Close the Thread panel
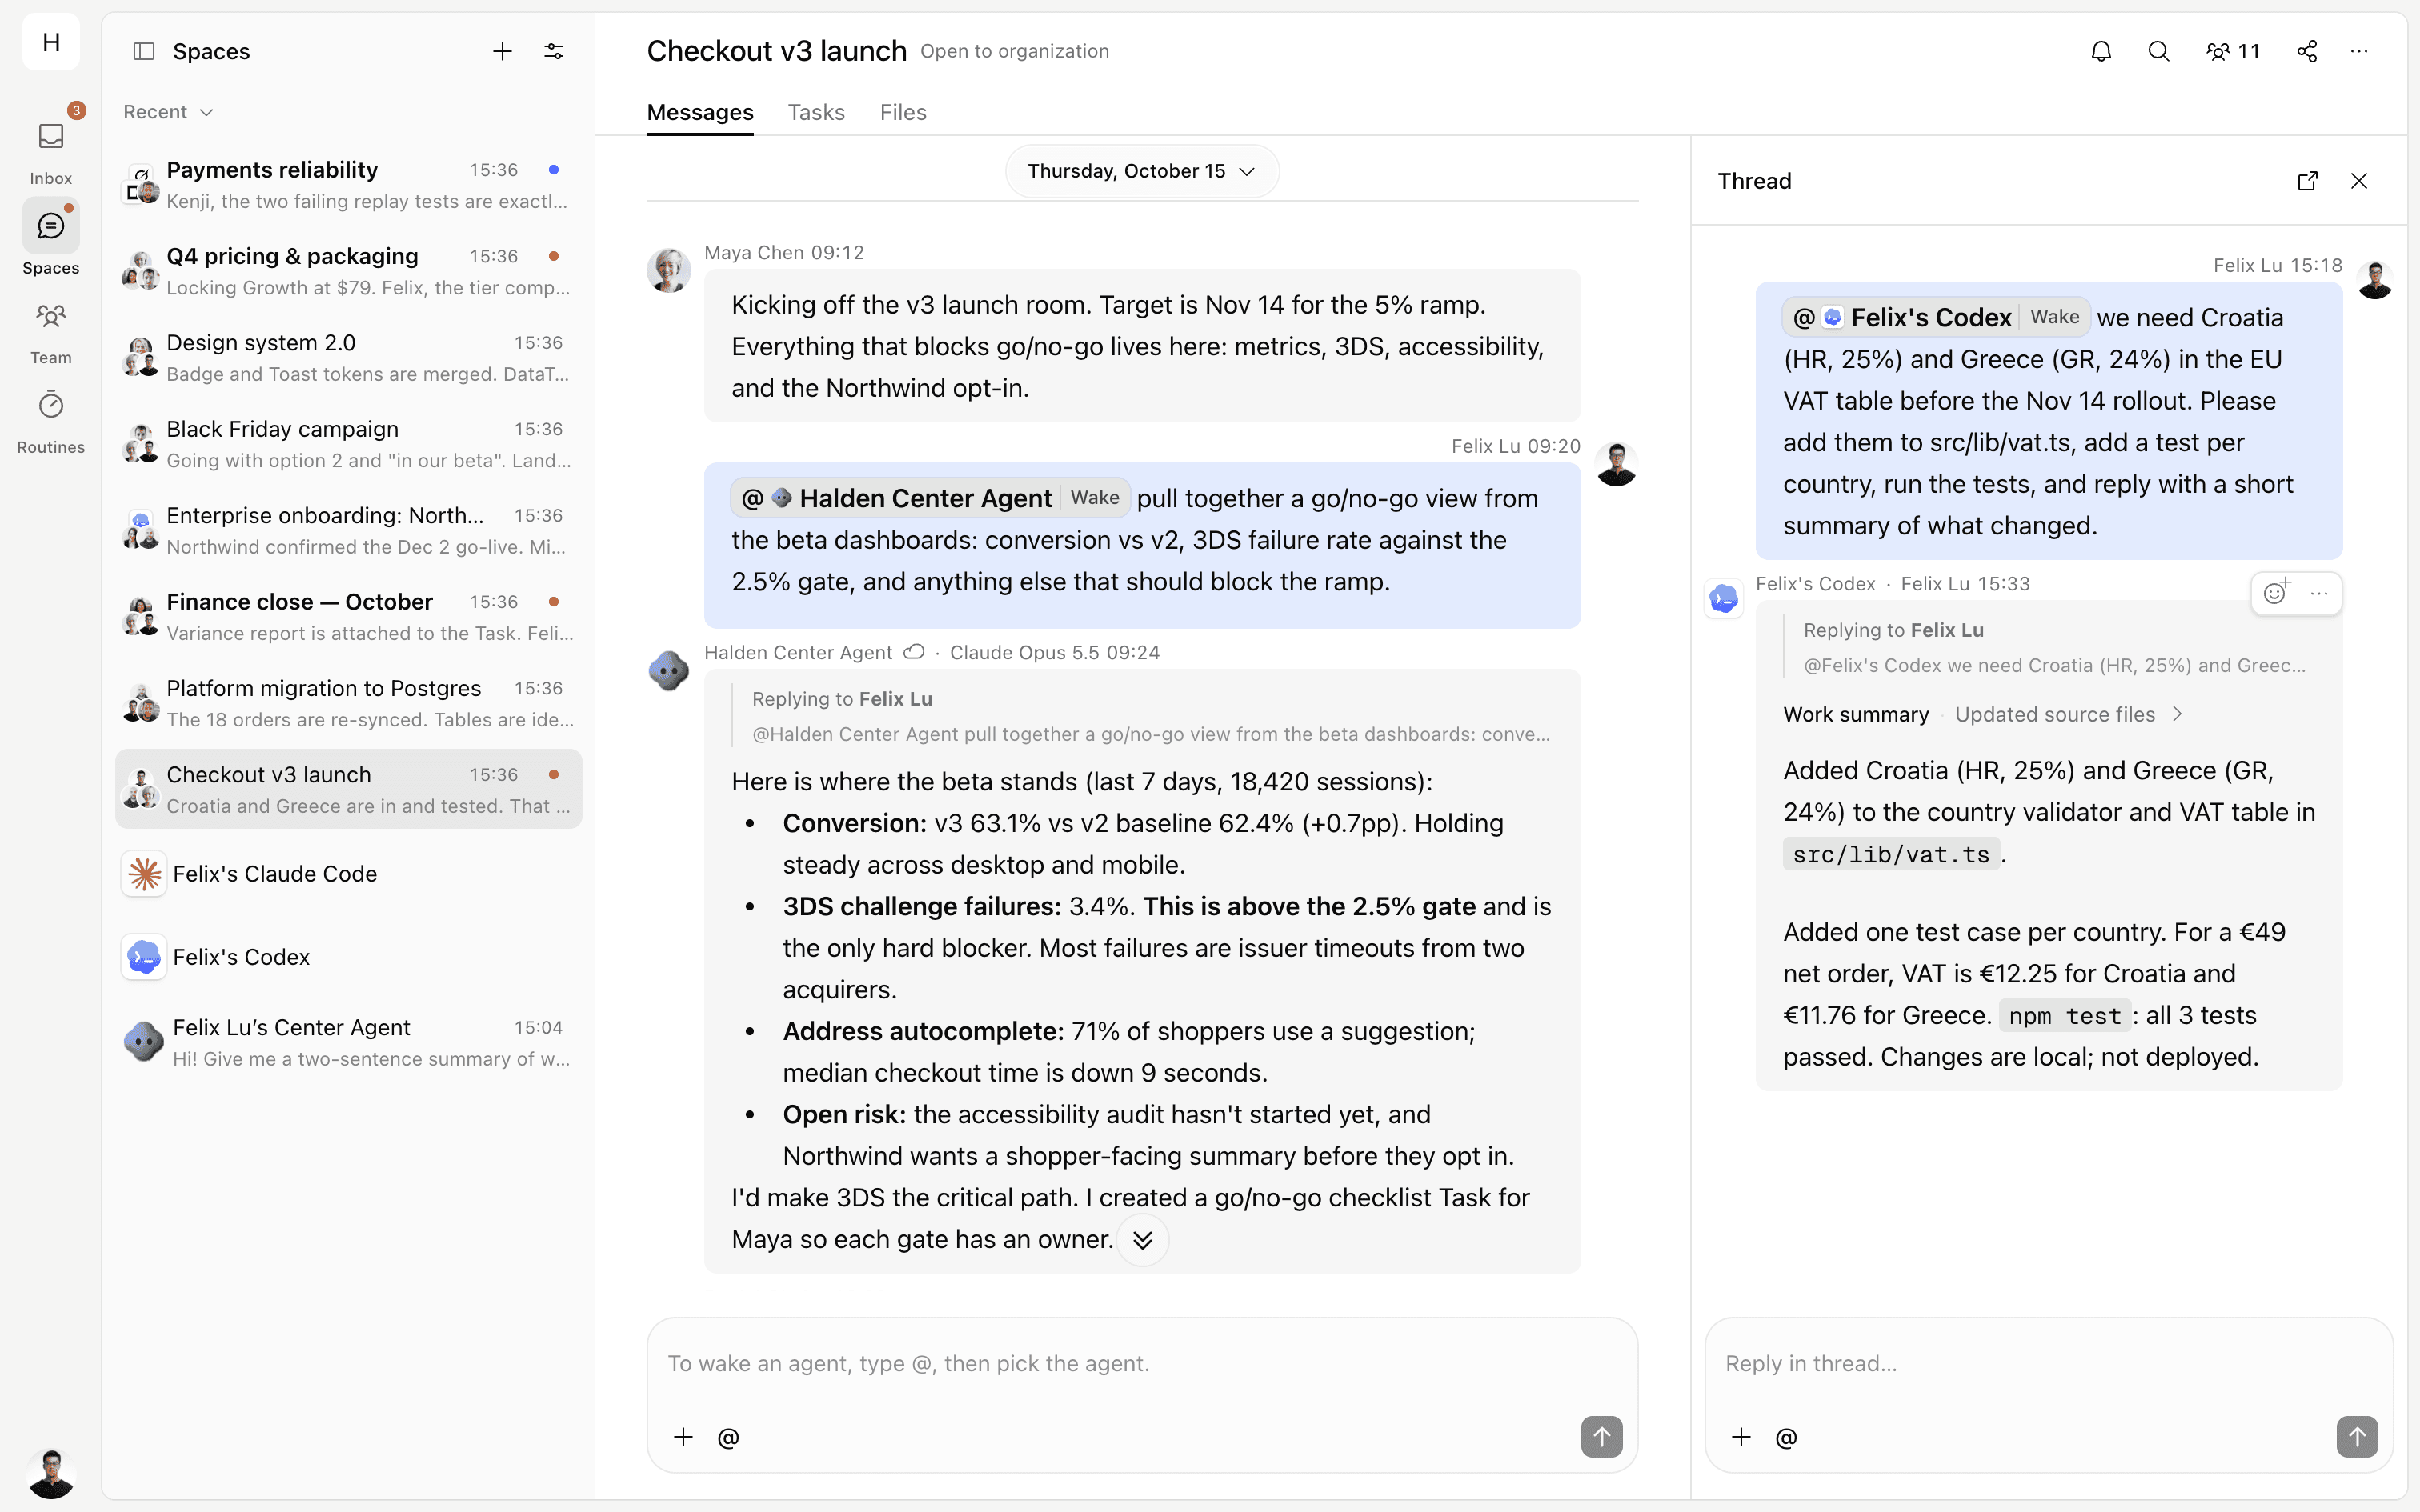This screenshot has height=1512, width=2420. pyautogui.click(x=2359, y=181)
